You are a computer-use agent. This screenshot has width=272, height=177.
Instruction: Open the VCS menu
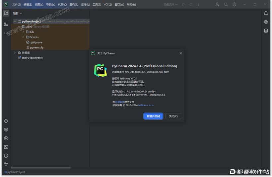pos(107,5)
